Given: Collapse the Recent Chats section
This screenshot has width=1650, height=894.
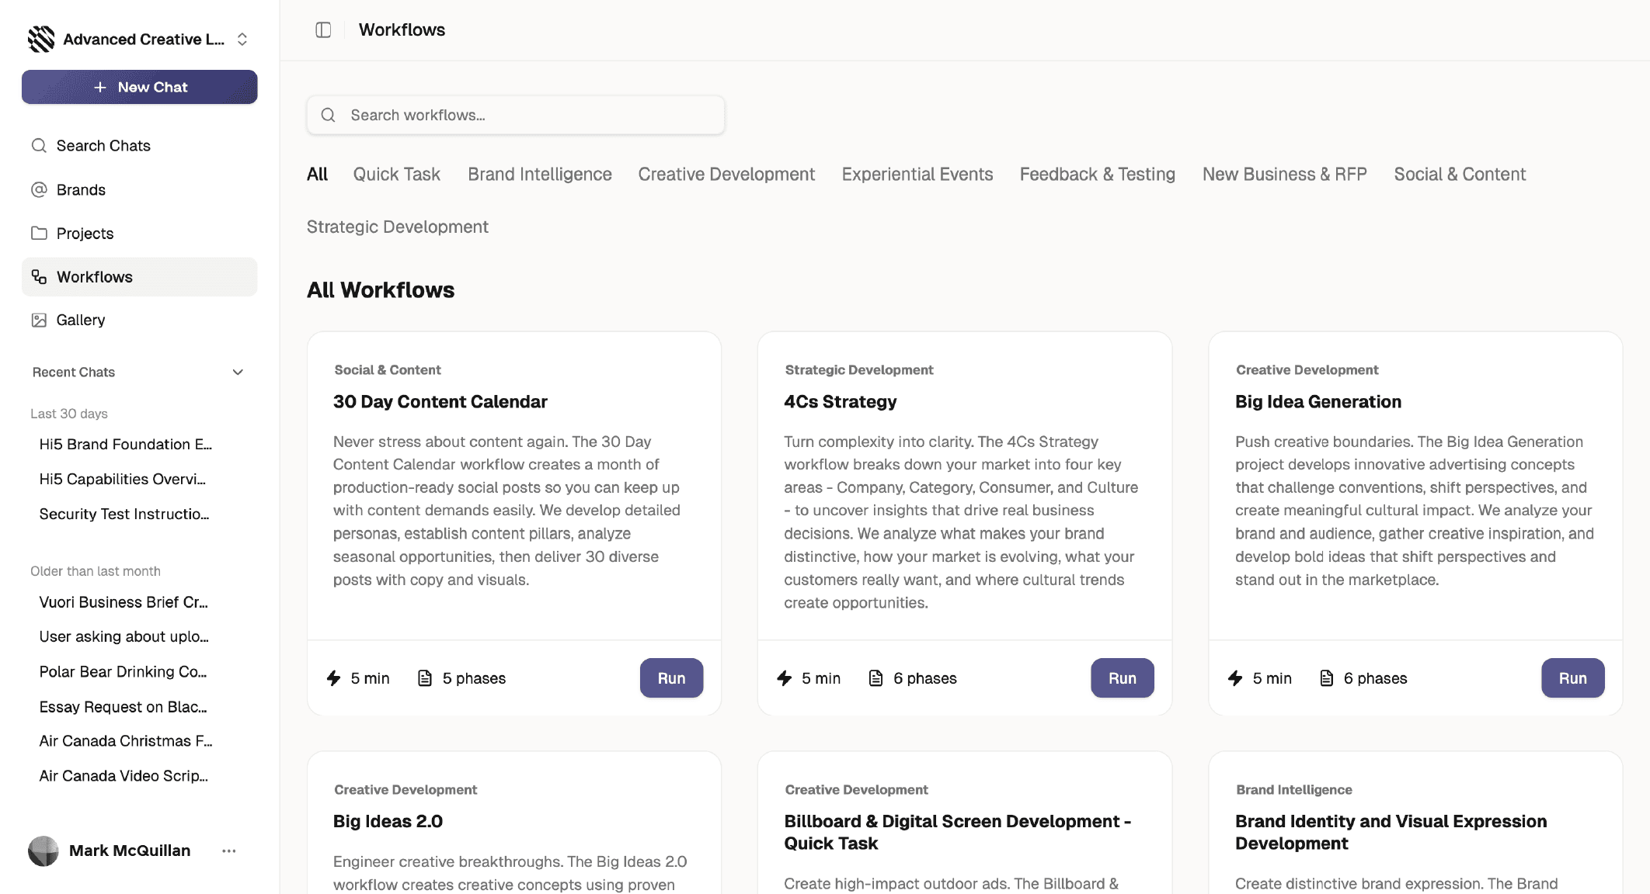Looking at the screenshot, I should 238,372.
